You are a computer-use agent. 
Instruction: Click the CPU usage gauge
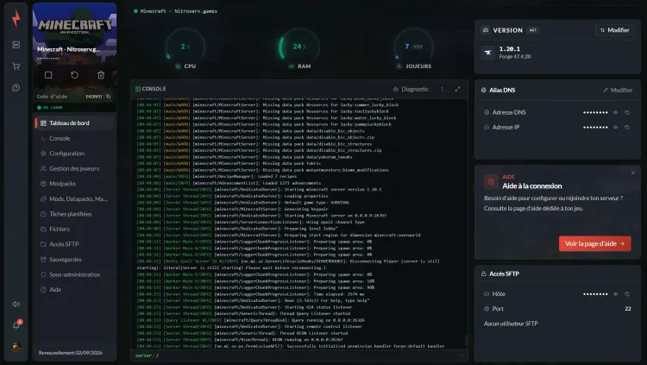(x=185, y=48)
